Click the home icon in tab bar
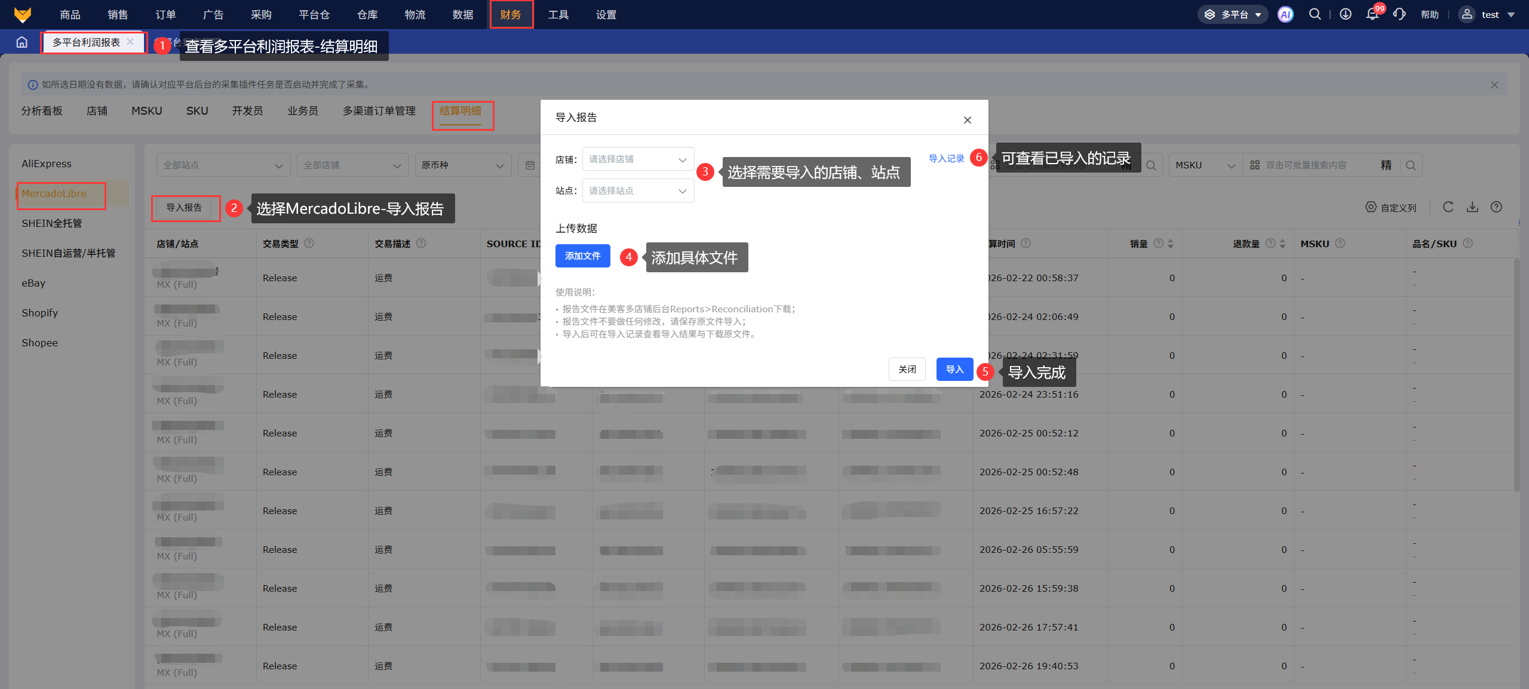The height and width of the screenshot is (689, 1529). click(x=22, y=42)
